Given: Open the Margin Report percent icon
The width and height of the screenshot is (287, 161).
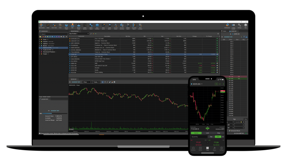Looking at the screenshot, I should tap(128, 26).
